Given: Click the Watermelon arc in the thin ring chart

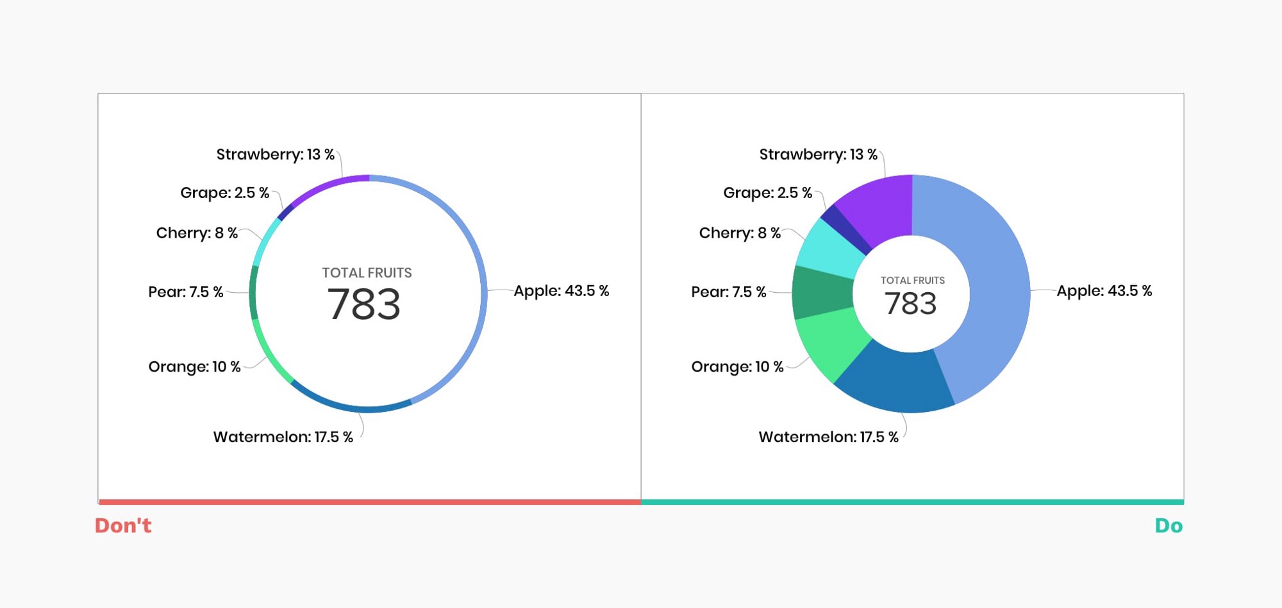Looking at the screenshot, I should click(353, 407).
